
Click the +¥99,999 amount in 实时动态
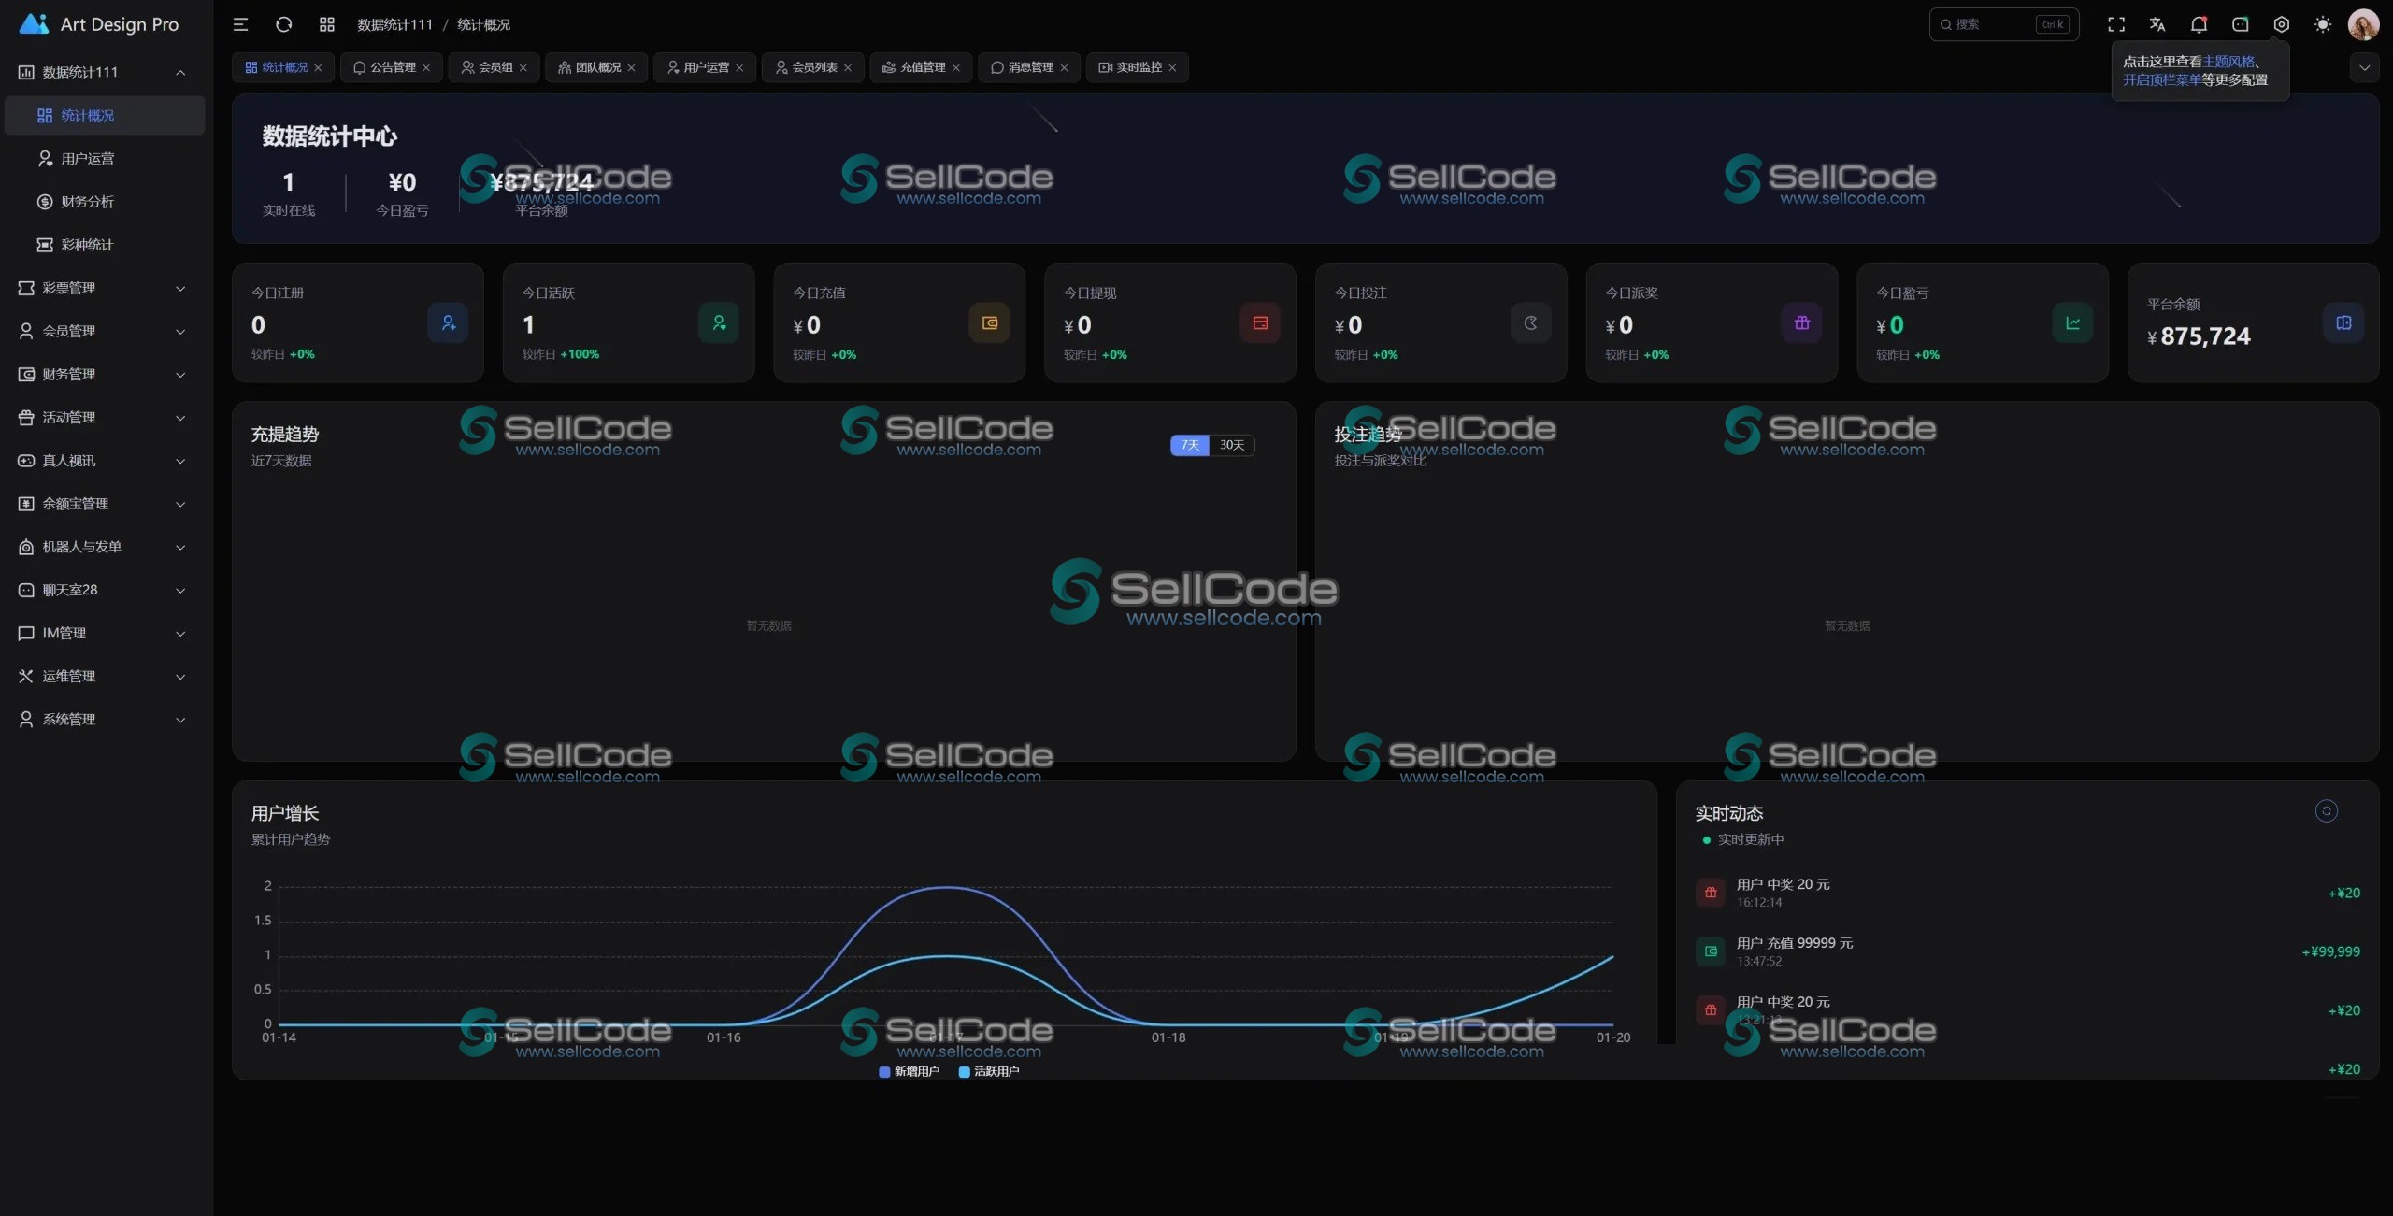pyautogui.click(x=2331, y=951)
